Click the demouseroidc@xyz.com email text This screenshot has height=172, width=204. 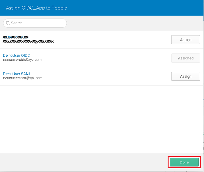tap(22, 60)
